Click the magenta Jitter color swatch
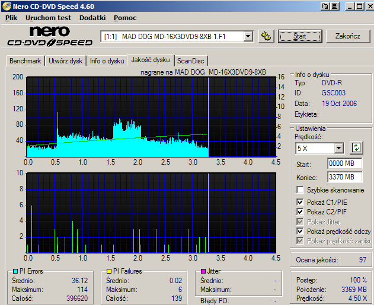Screen dimensions: 374x305 [x=203, y=271]
